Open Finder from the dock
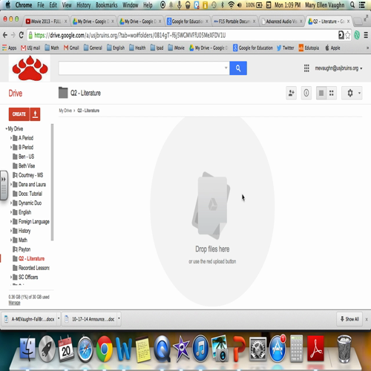Image resolution: width=371 pixels, height=371 pixels. point(27,349)
